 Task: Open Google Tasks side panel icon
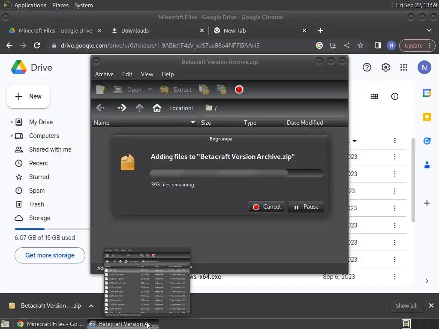point(427,141)
